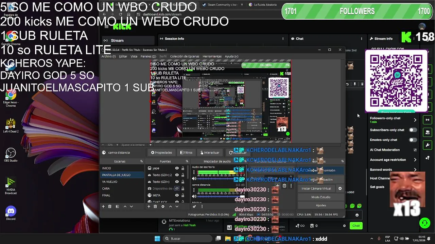Screen dimensions: 435x244
Task: Open virtual camera settings gear
Action: tap(340, 188)
